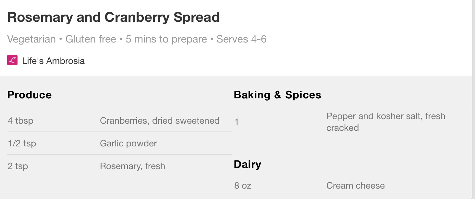Click the Rosemary and Cranberry Spread title
Image resolution: width=475 pixels, height=199 pixels.
pos(114,17)
